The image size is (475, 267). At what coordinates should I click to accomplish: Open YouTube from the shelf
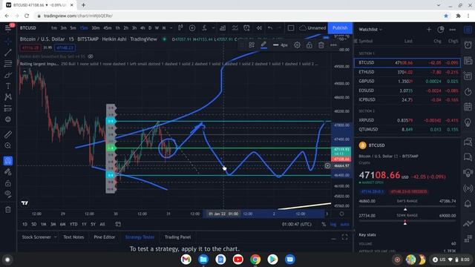coord(237,260)
